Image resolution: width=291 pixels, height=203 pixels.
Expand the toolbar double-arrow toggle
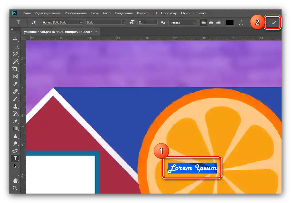pyautogui.click(x=12, y=29)
